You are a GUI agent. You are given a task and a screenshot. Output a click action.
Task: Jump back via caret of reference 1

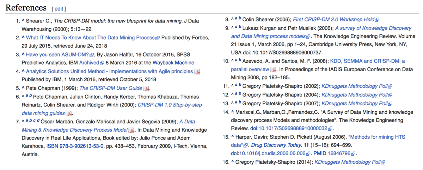23,21
